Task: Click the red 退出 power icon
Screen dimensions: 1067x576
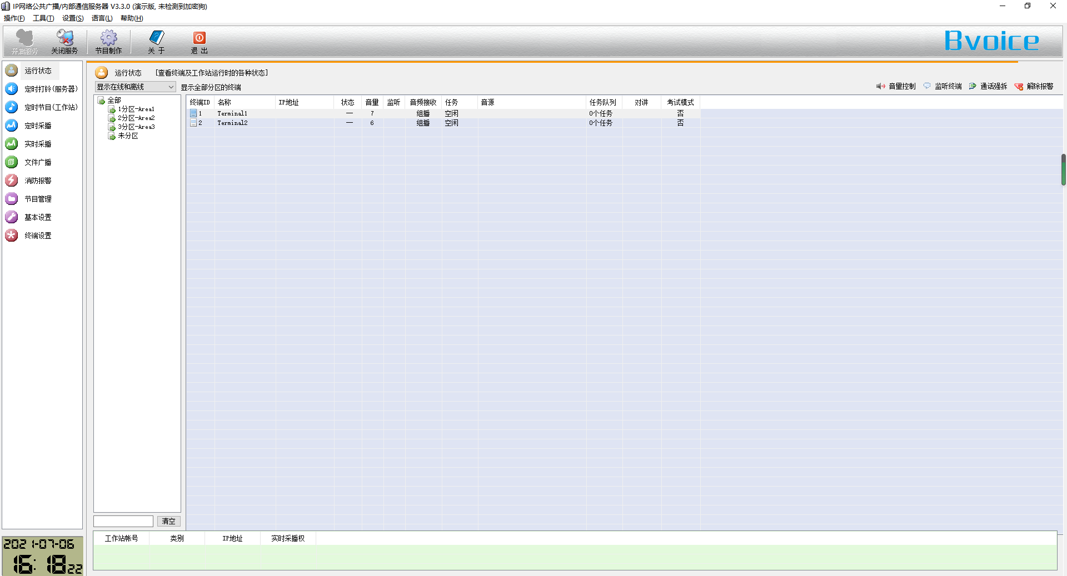Action: point(200,38)
